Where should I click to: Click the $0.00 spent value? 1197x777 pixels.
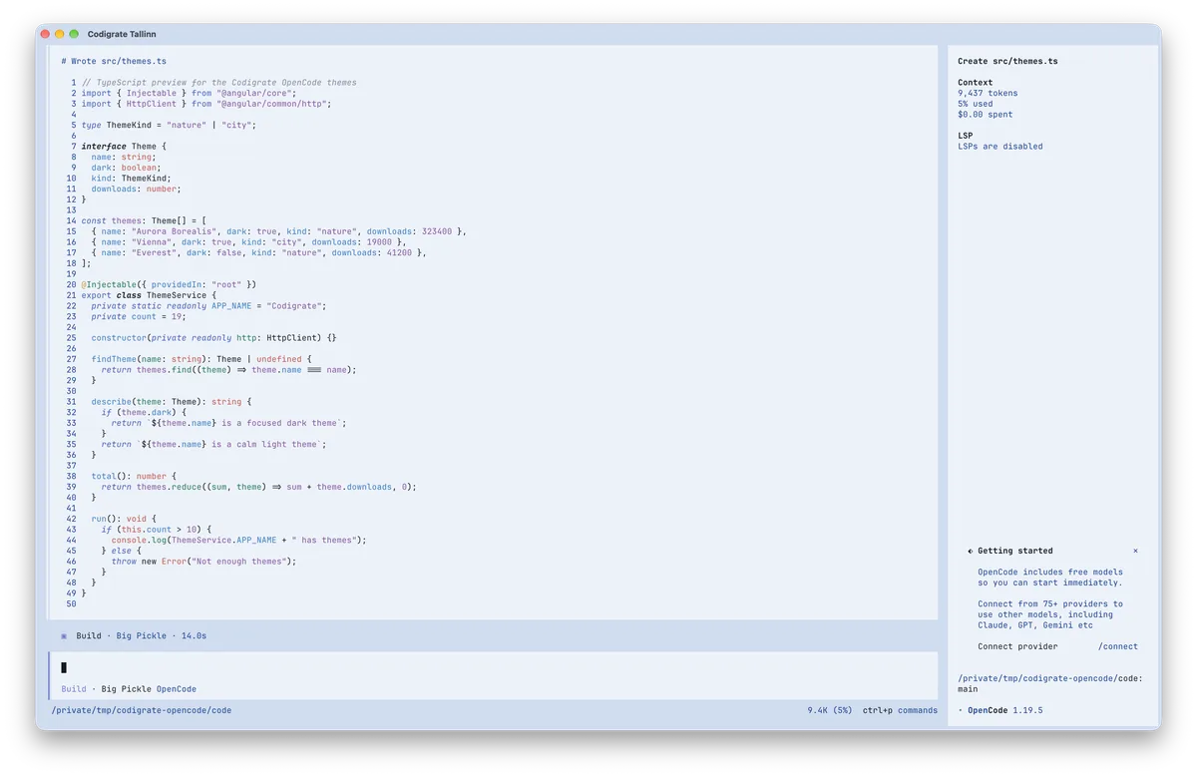[985, 115]
